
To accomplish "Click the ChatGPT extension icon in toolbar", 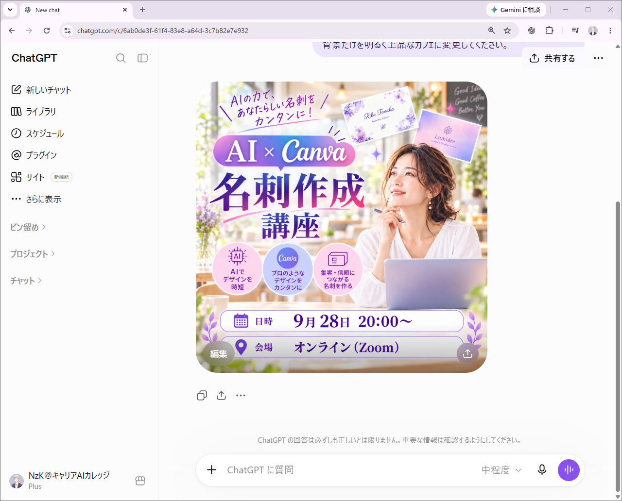I will click(532, 31).
